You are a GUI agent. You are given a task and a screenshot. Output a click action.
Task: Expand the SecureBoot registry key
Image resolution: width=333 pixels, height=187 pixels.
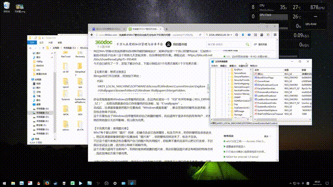coord(229,73)
